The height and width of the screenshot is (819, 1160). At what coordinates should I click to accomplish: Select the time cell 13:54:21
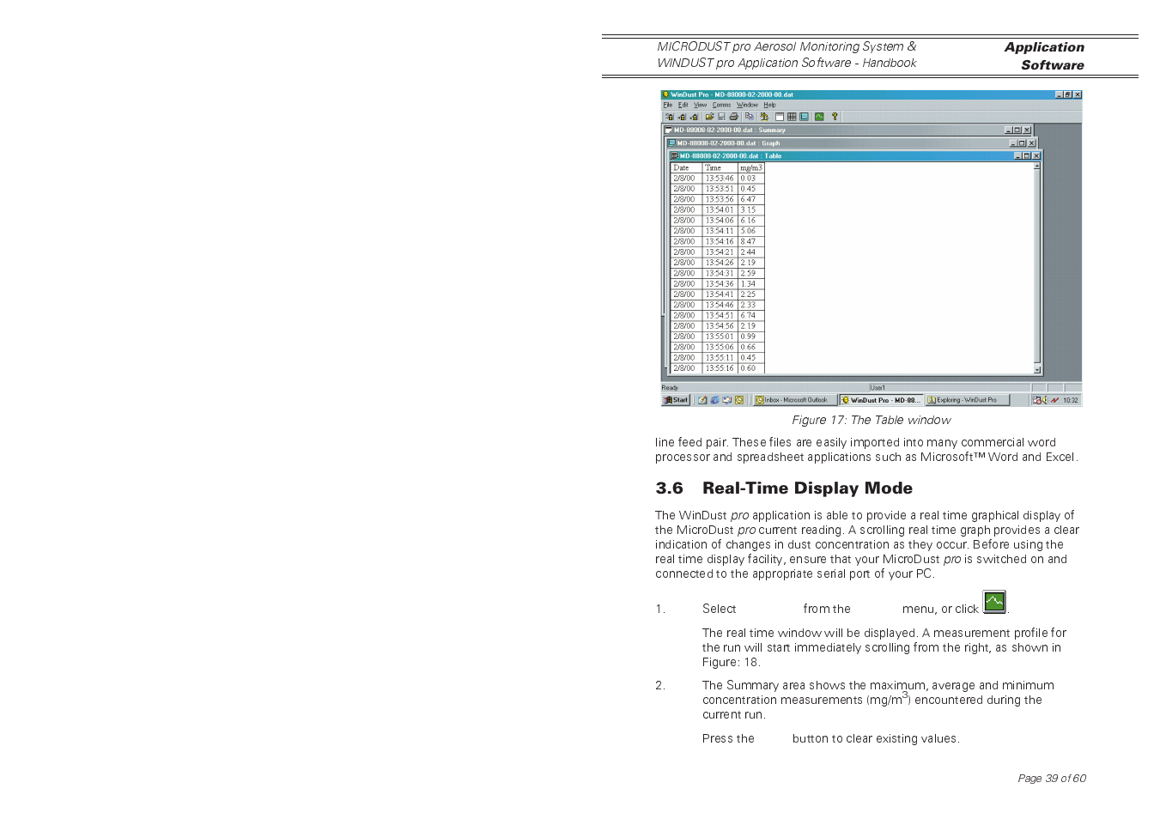(720, 252)
